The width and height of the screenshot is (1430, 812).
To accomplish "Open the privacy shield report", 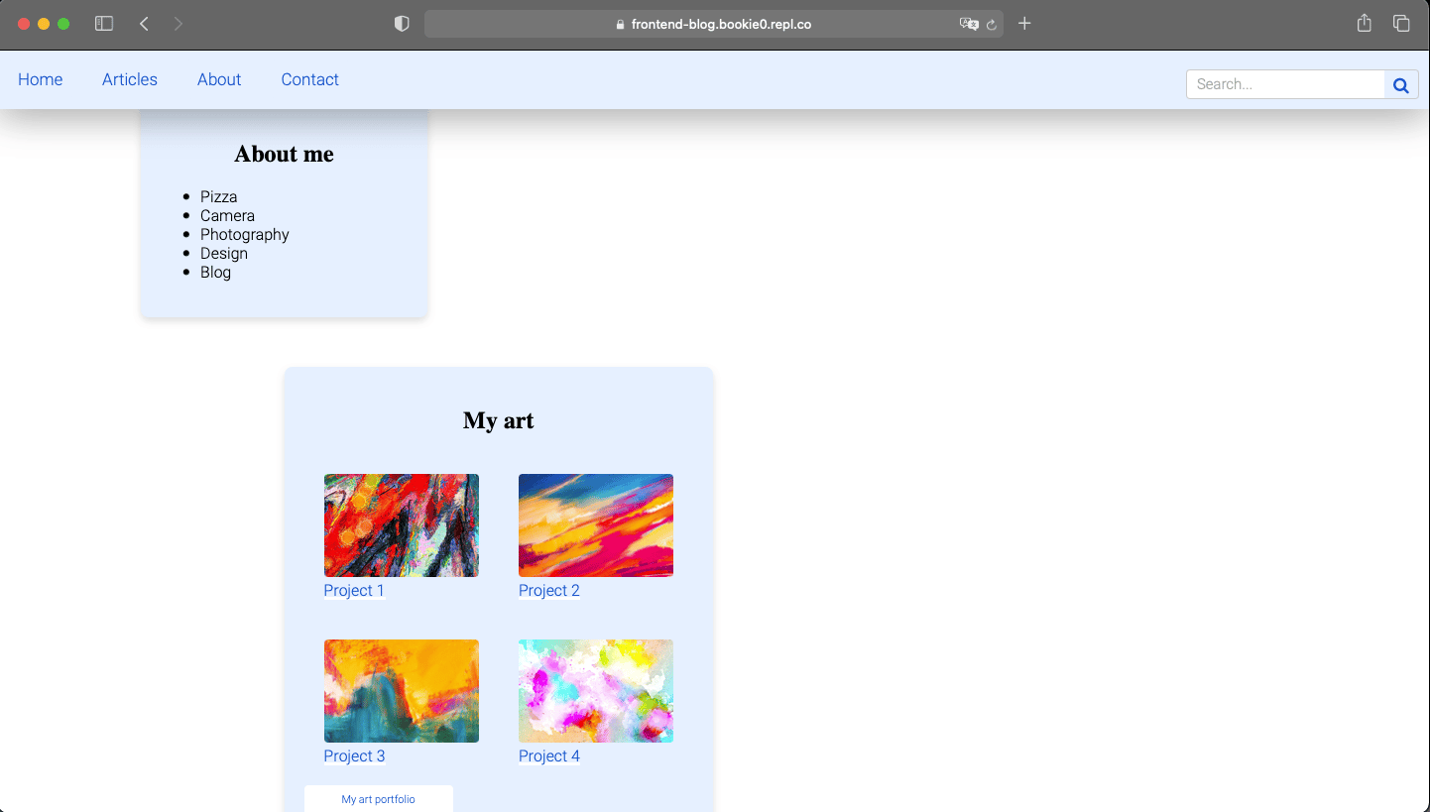I will pos(402,24).
